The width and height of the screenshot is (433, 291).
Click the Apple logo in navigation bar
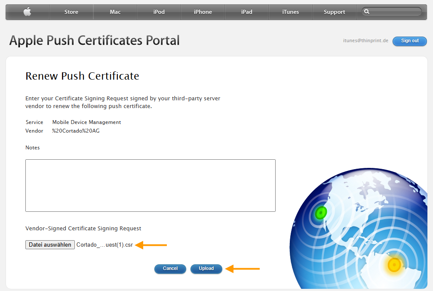point(28,12)
